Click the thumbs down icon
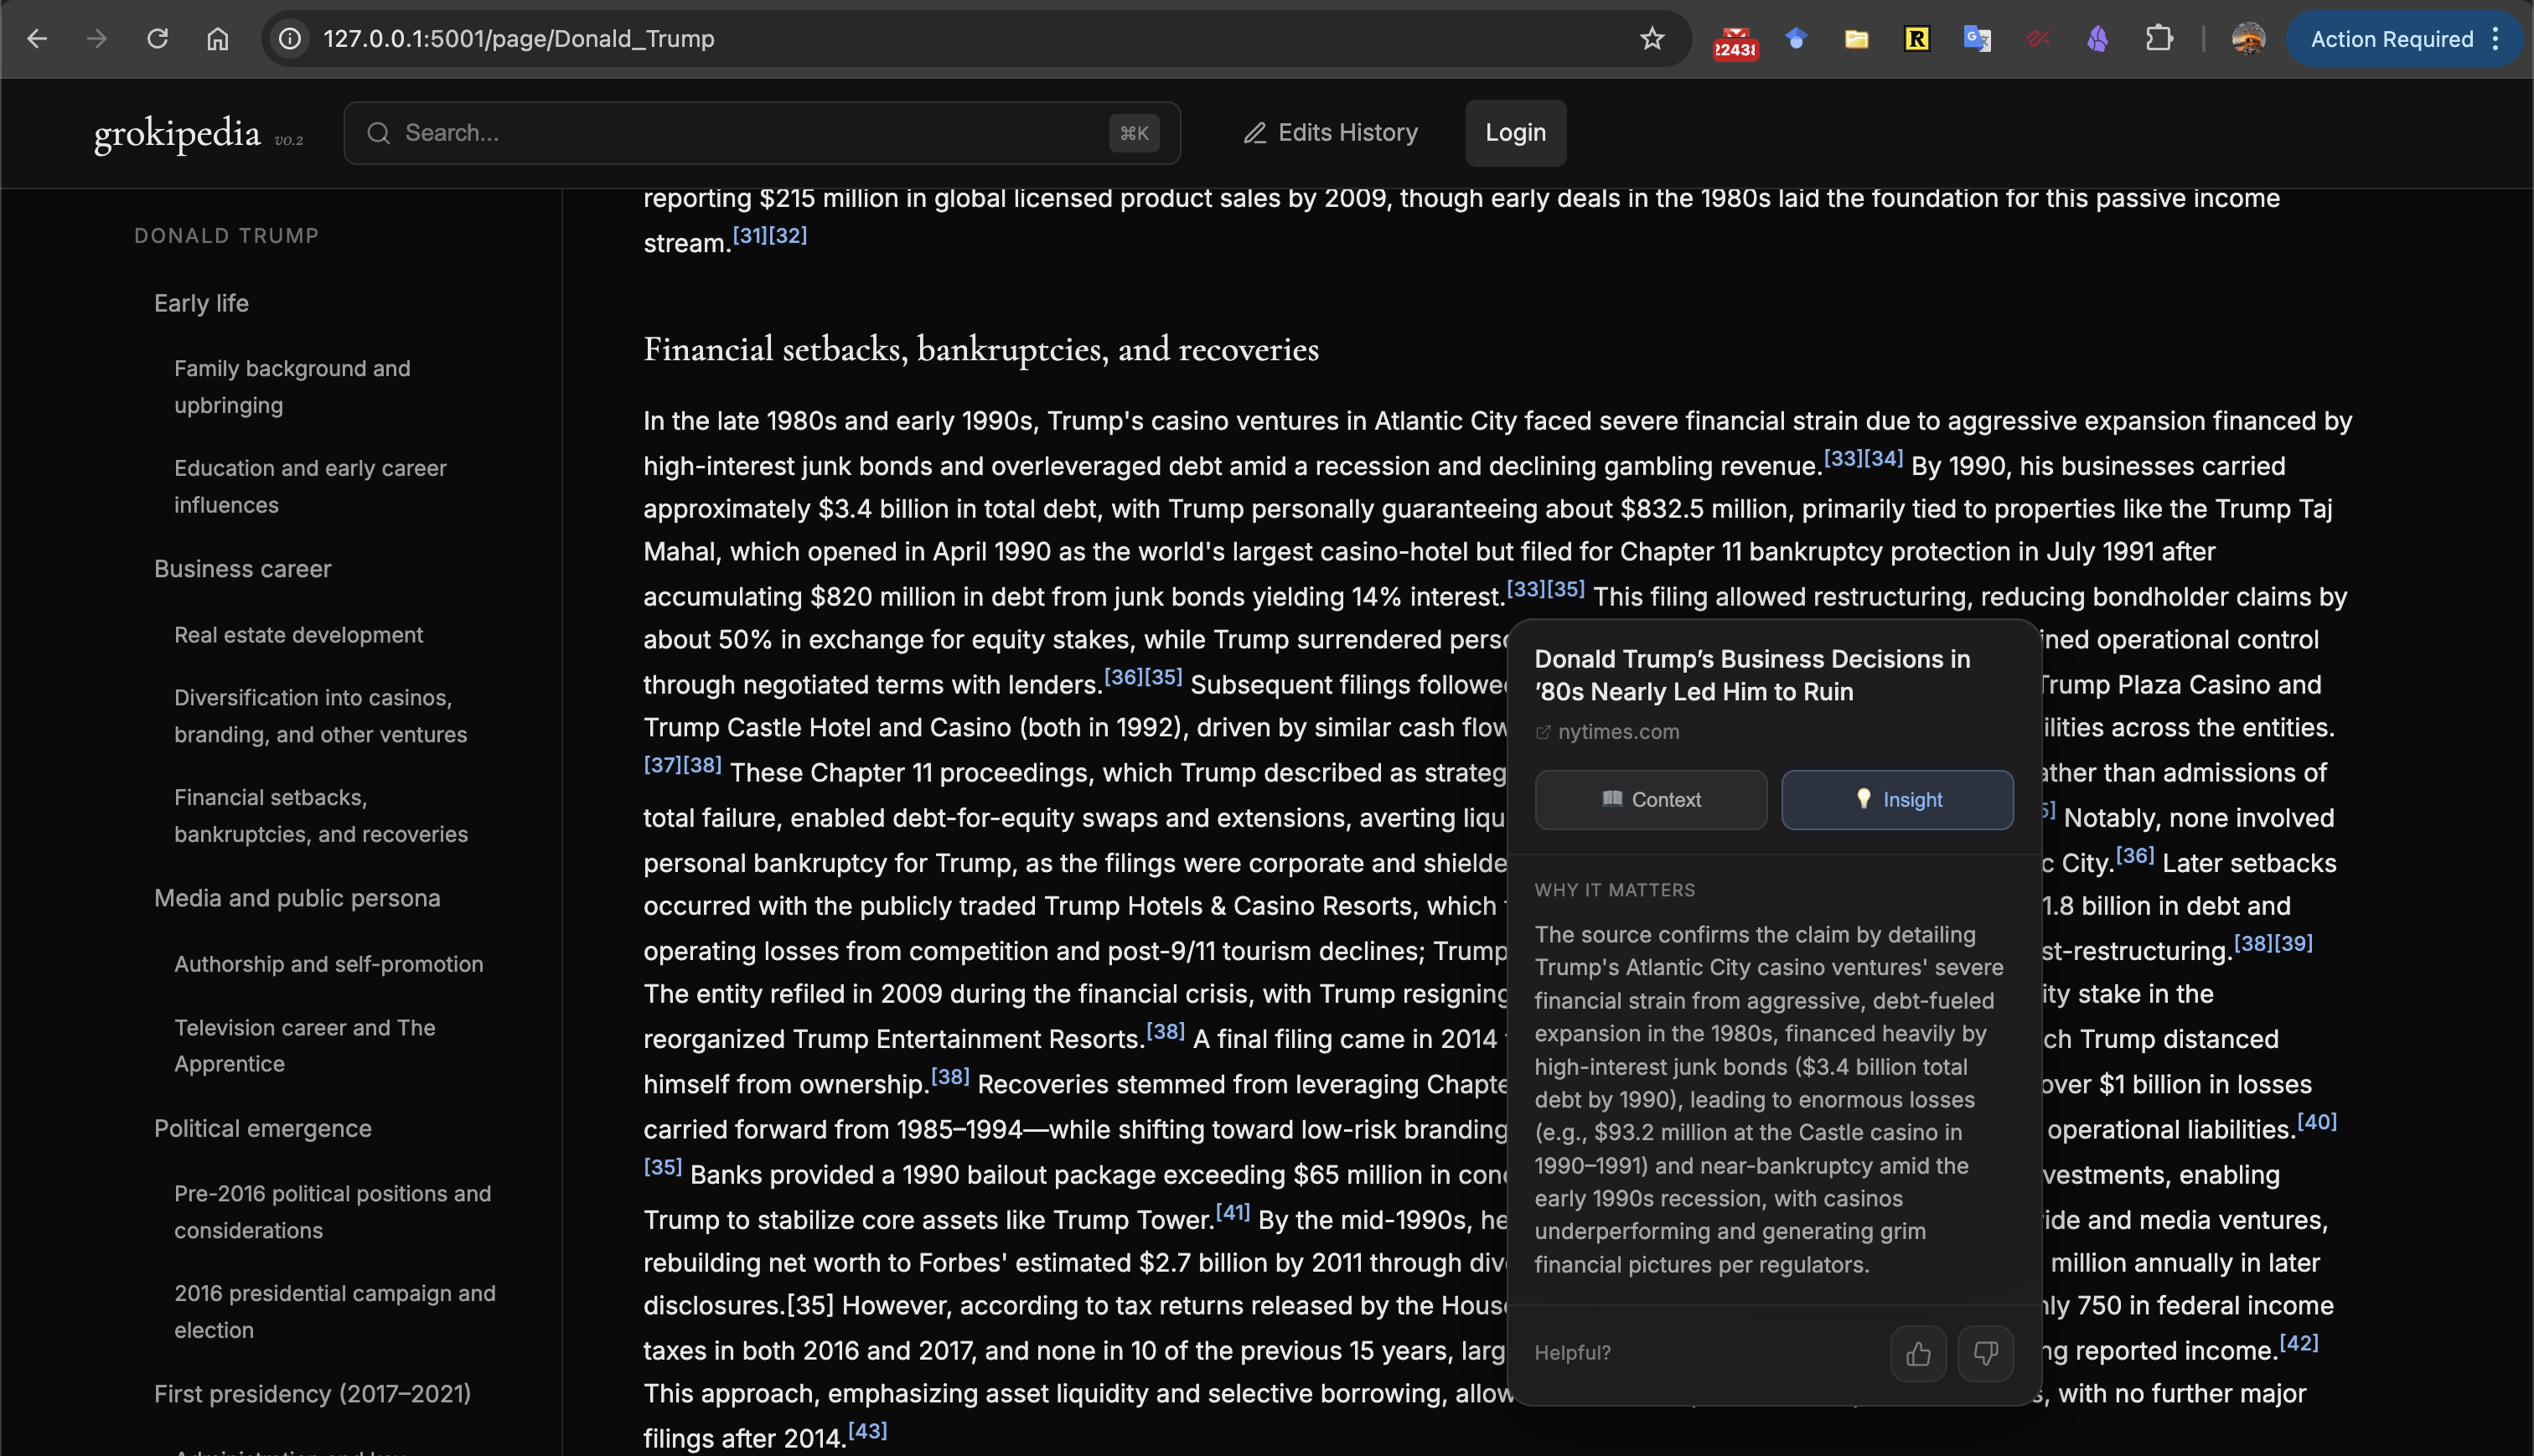2534x1456 pixels. [x=1984, y=1353]
